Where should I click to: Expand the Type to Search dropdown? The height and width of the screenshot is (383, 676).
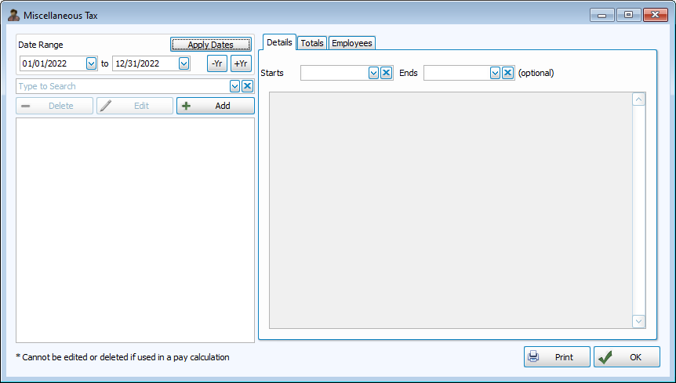click(x=234, y=86)
